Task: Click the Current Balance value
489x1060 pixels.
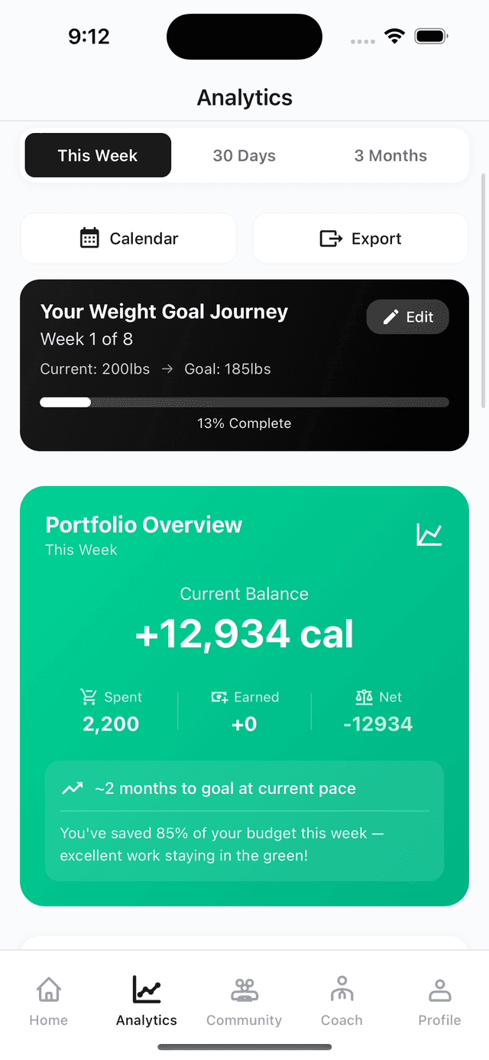Action: click(244, 633)
